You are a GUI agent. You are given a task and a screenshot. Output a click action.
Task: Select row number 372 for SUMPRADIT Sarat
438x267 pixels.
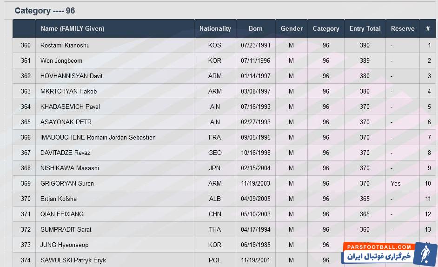pos(26,229)
